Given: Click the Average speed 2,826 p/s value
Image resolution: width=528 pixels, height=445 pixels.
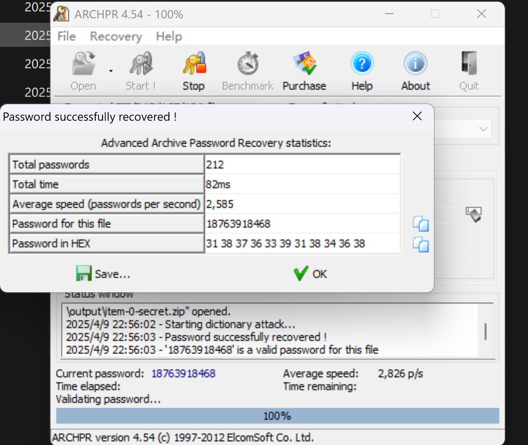Looking at the screenshot, I should click(401, 373).
